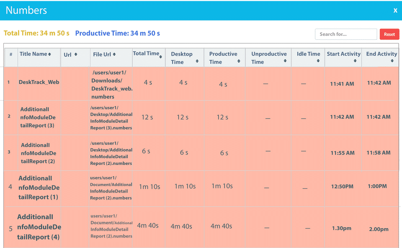
Task: Click file path in row 3
Action: coord(111,153)
